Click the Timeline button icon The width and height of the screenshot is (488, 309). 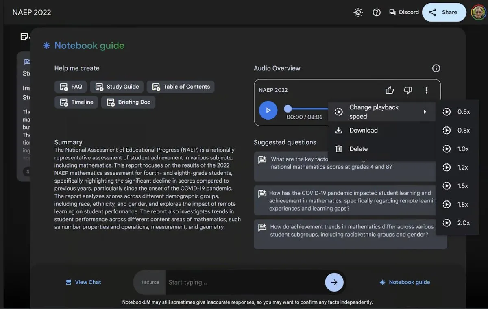point(64,102)
